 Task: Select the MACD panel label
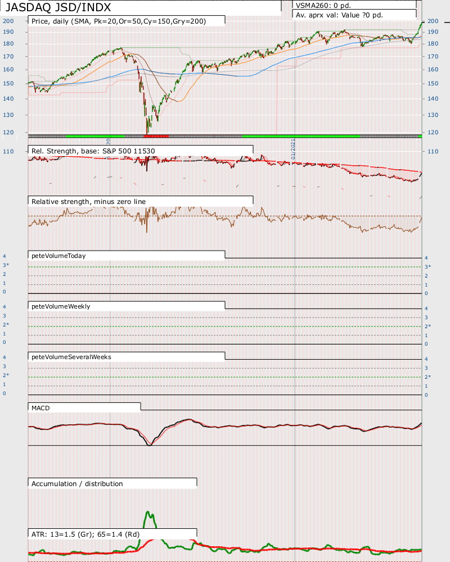[40, 408]
